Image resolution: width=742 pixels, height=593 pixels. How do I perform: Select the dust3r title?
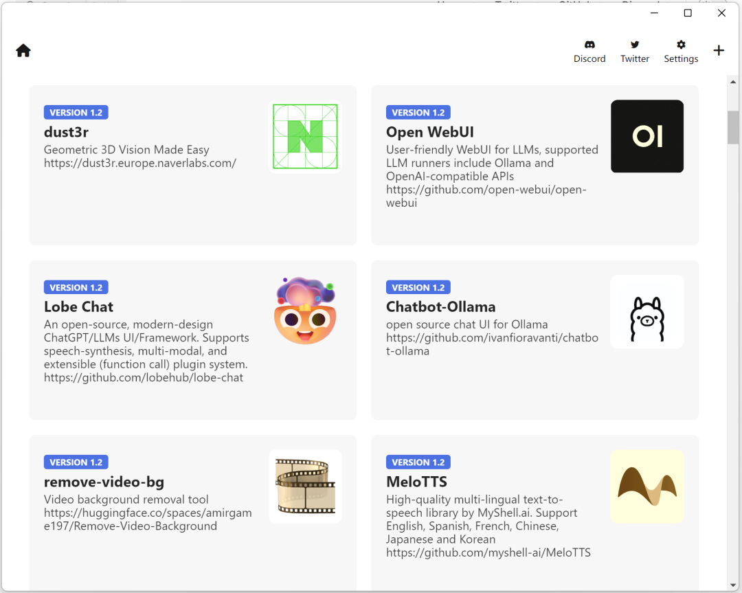(x=66, y=132)
